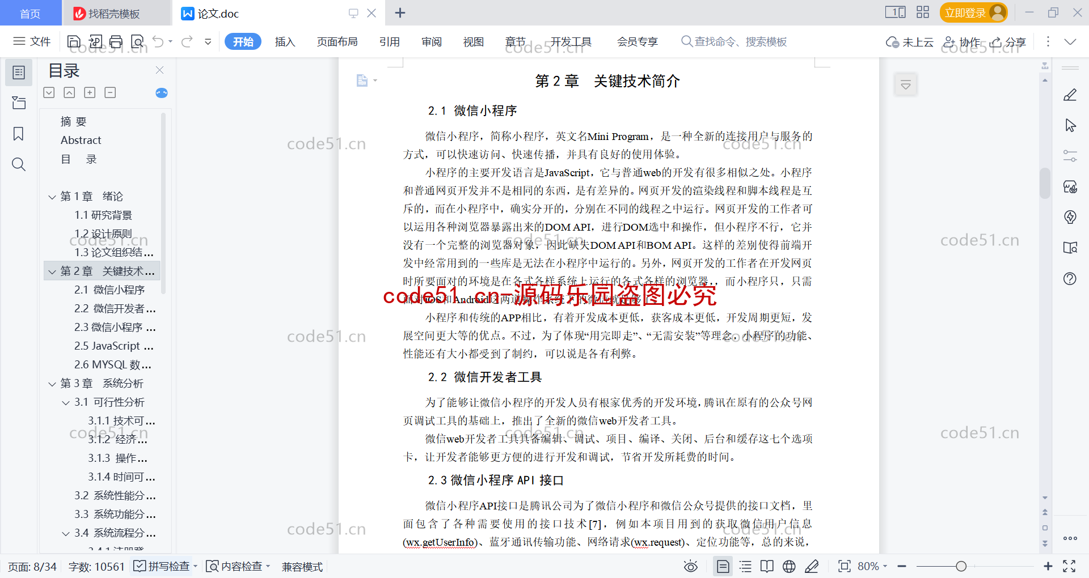Collapse 3.4 系统流程分析 in outline
The height and width of the screenshot is (578, 1089).
[66, 533]
